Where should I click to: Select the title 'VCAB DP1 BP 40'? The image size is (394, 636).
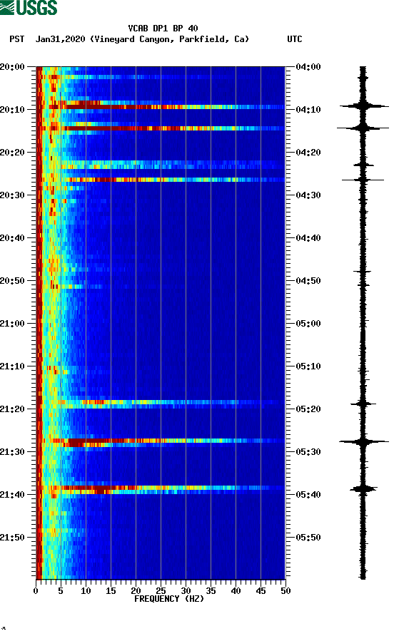click(x=163, y=29)
